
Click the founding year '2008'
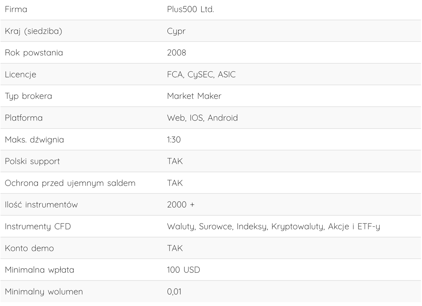click(176, 53)
